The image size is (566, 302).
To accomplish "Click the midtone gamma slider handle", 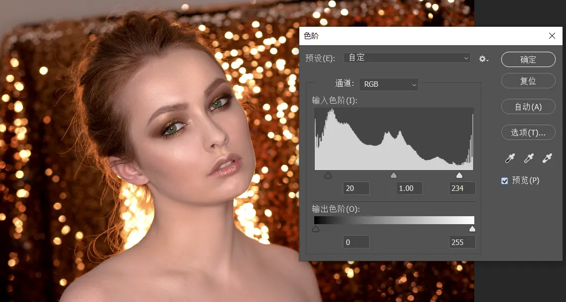I will [394, 175].
